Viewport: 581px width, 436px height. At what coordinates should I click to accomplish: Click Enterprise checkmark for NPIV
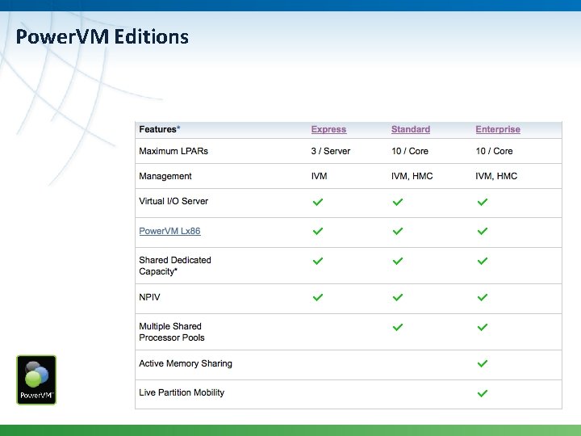[483, 297]
